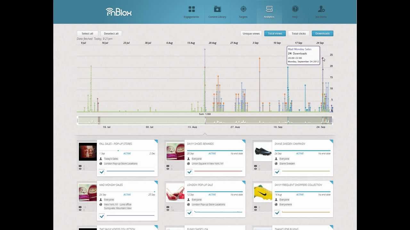Open the Analytics tab
This screenshot has height=230, width=410.
point(269,12)
